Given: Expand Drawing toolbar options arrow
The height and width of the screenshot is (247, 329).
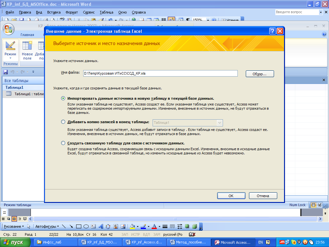Looking at the screenshot, I should point(201,227).
